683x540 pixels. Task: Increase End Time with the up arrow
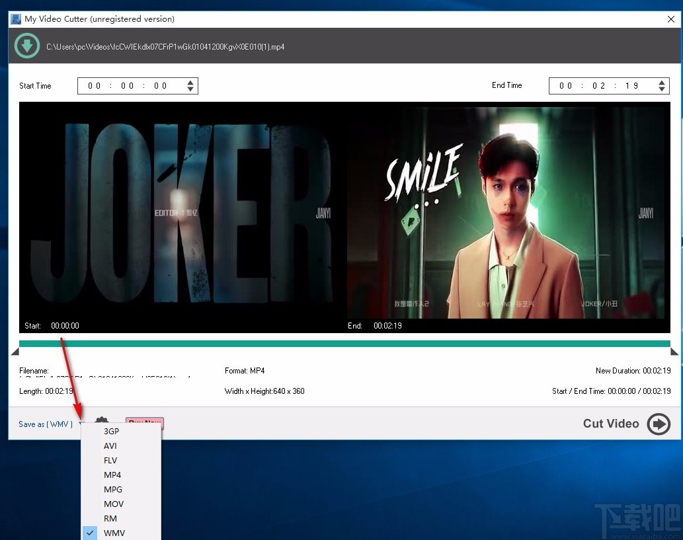(x=662, y=83)
